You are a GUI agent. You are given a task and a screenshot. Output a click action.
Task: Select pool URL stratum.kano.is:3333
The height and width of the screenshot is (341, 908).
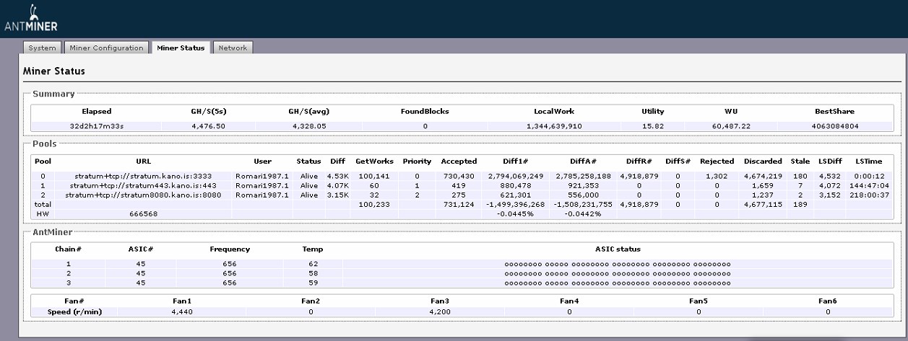[143, 175]
